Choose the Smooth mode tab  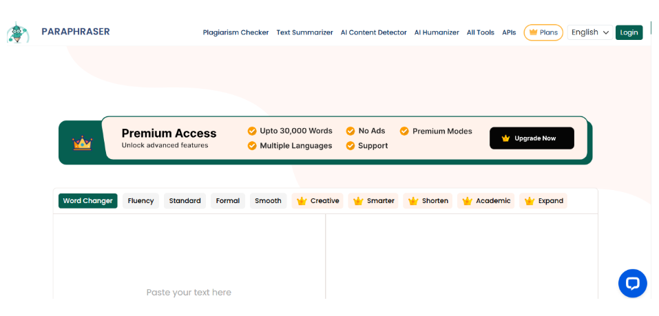[268, 201]
